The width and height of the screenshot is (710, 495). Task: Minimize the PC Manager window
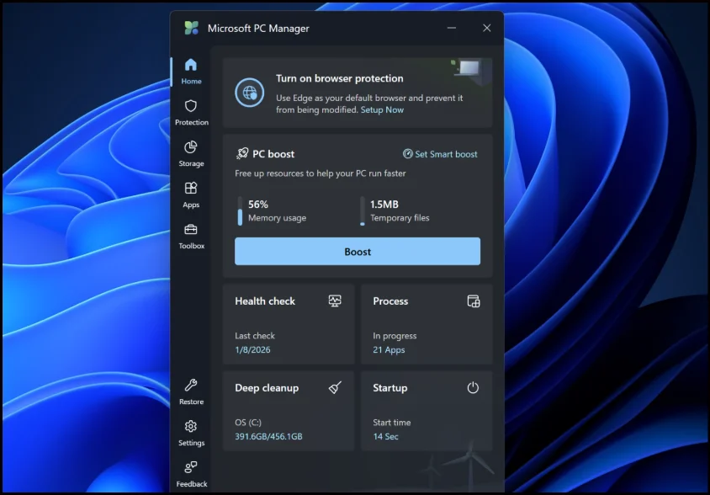coord(452,28)
